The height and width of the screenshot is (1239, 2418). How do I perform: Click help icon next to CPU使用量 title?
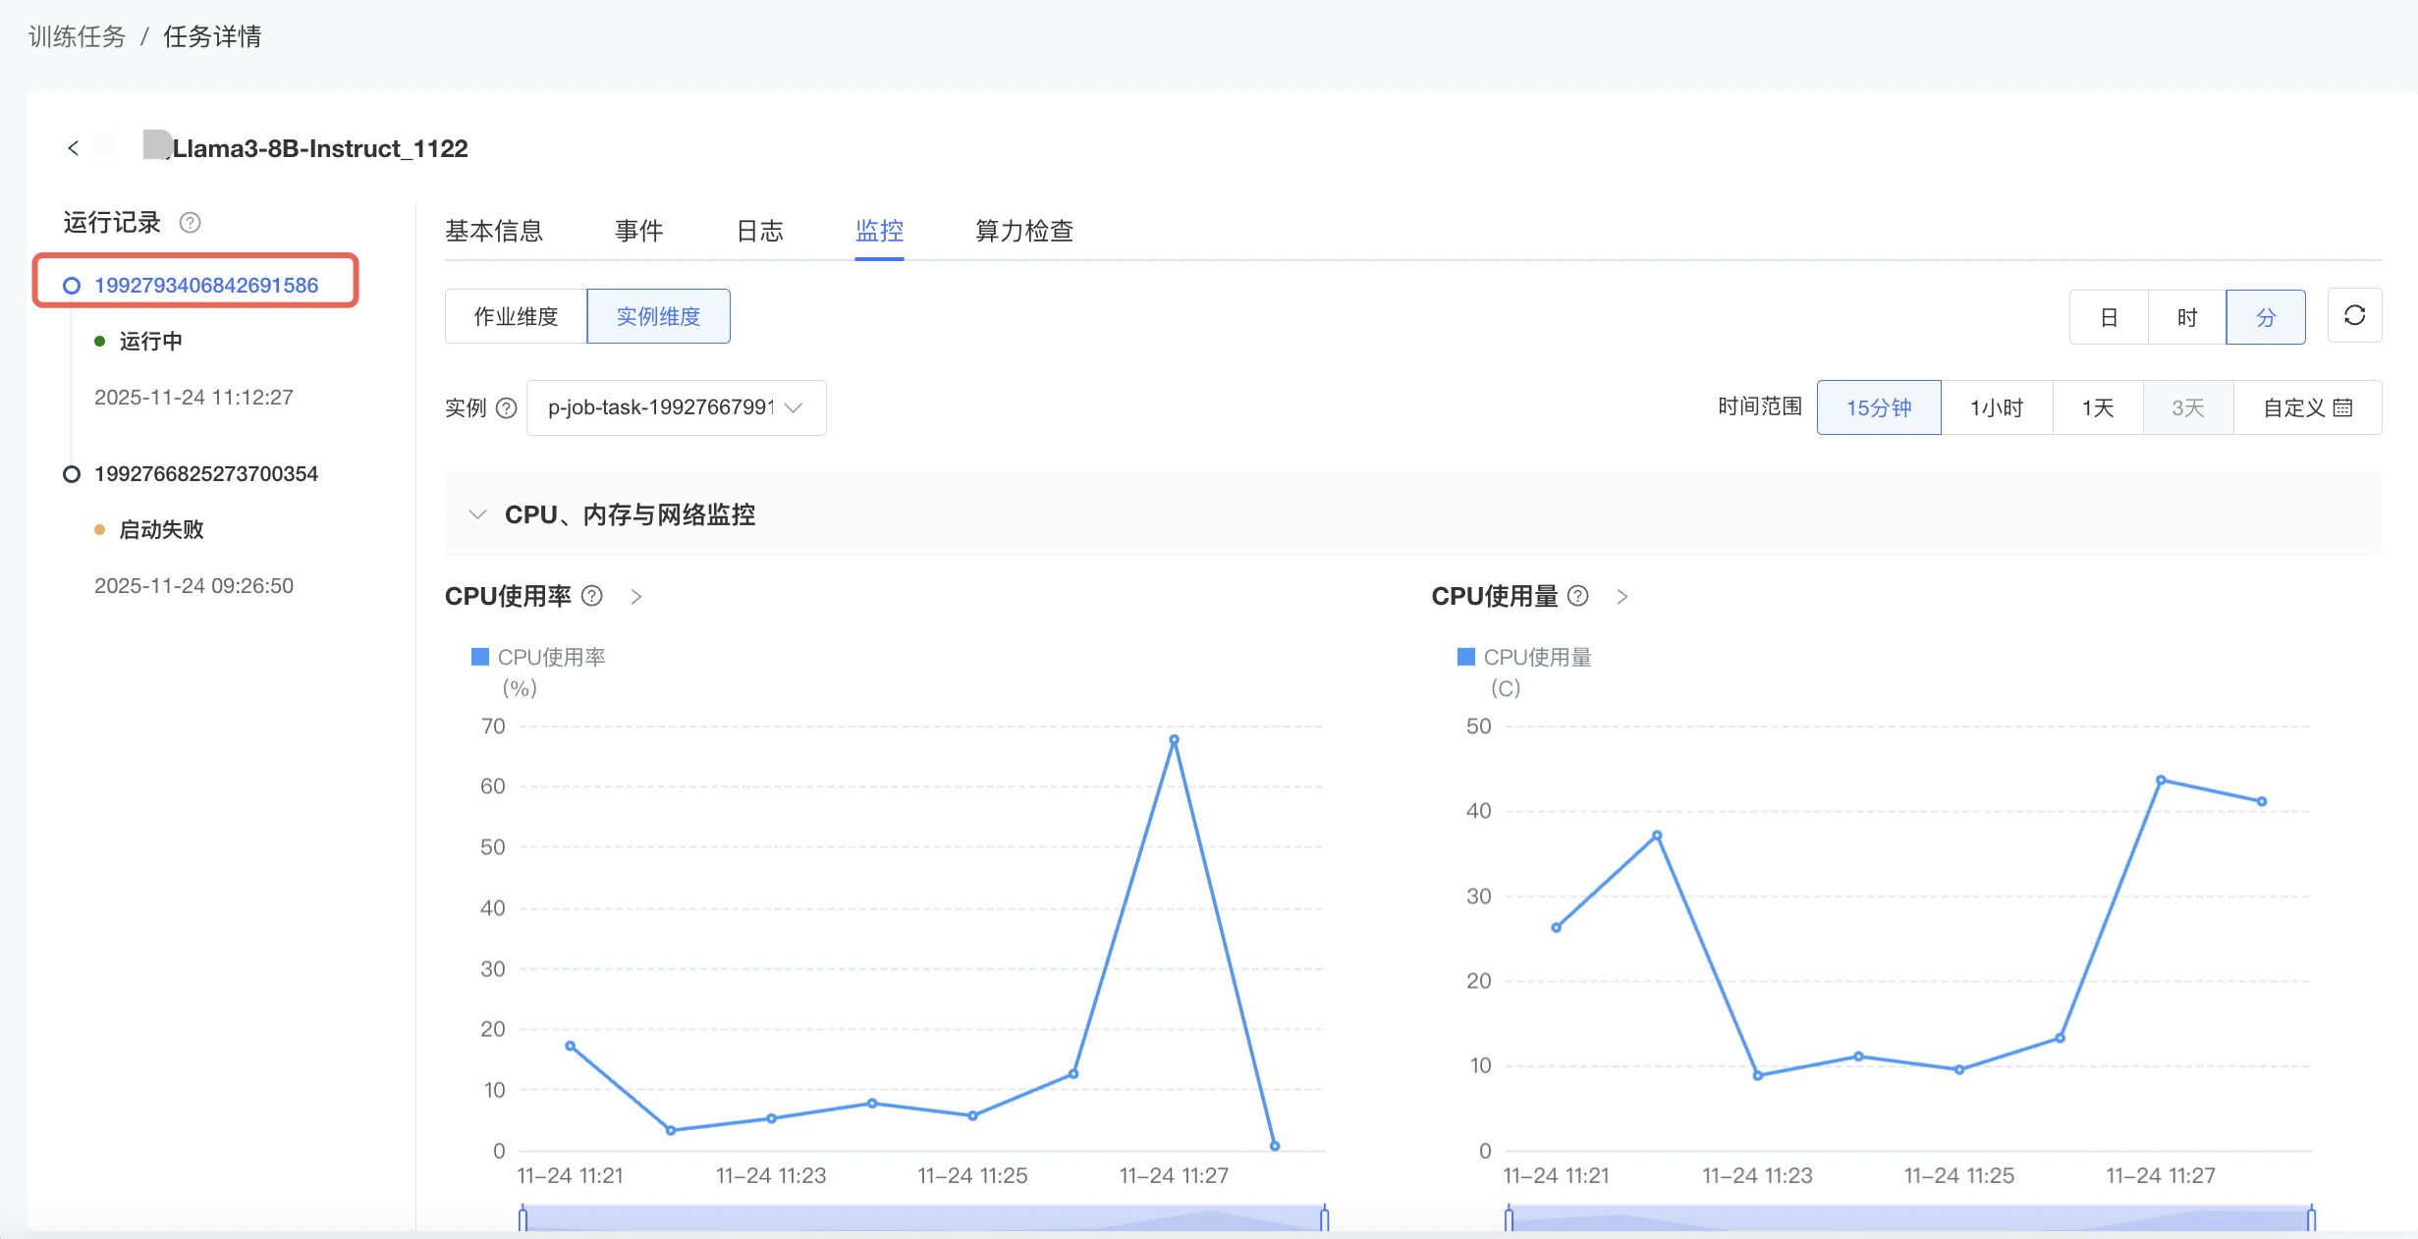[x=1578, y=596]
